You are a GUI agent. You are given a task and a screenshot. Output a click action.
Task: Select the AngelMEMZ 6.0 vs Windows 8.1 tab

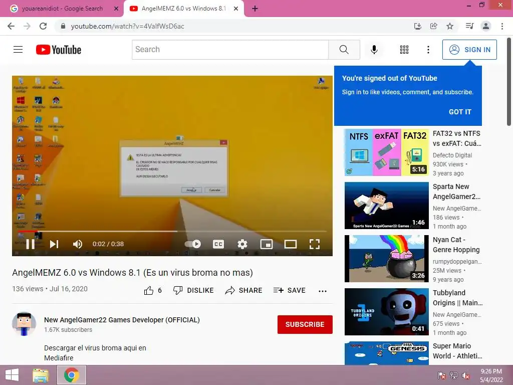[183, 9]
